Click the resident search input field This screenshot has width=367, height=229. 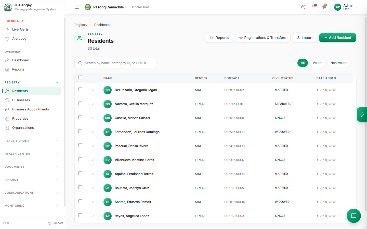(115, 63)
